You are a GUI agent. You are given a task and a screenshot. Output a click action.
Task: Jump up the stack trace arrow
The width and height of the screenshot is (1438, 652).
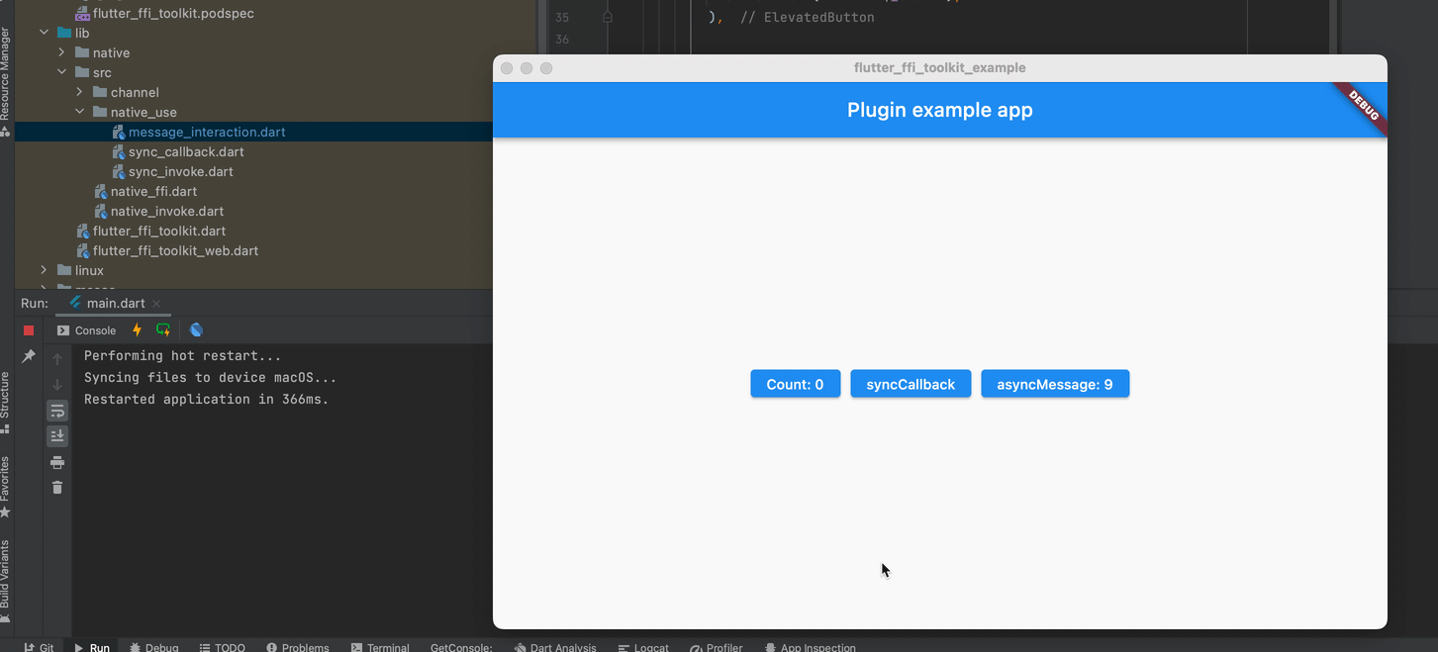(x=57, y=359)
